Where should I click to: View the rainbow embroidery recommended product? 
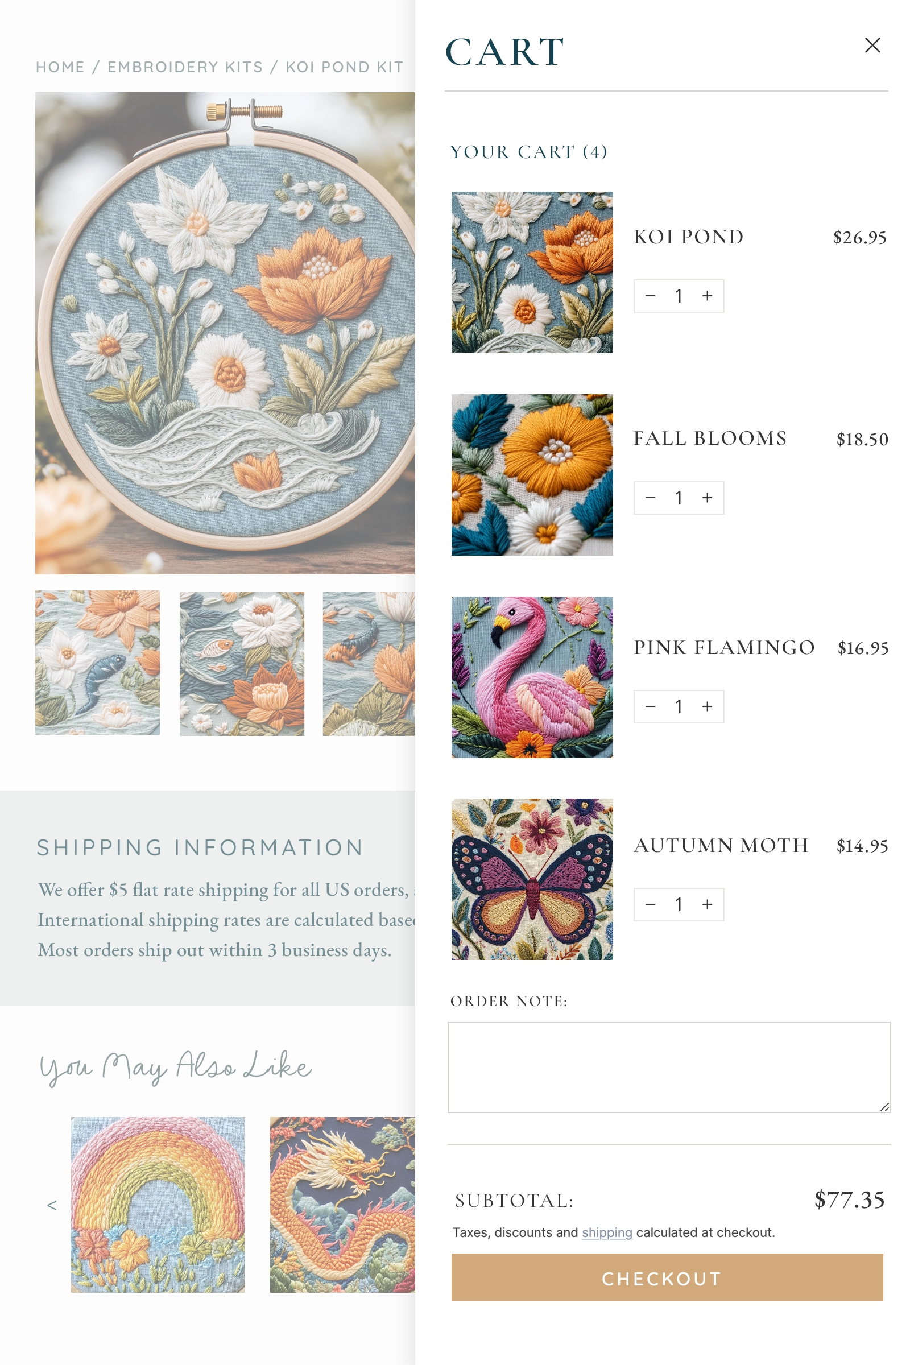[158, 1204]
